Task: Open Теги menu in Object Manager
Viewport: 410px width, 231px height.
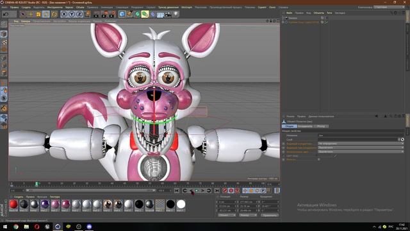Action: click(329, 13)
